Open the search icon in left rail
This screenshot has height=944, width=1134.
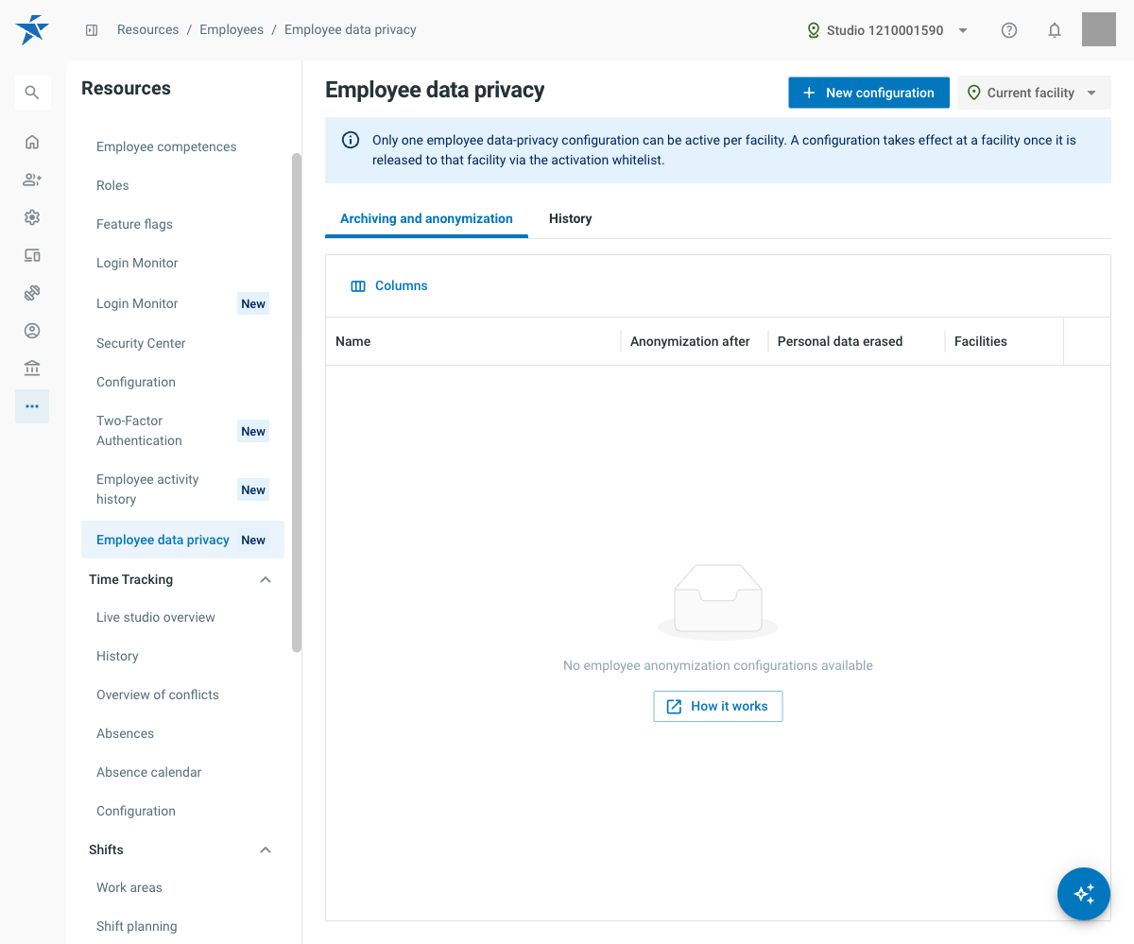coord(32,93)
